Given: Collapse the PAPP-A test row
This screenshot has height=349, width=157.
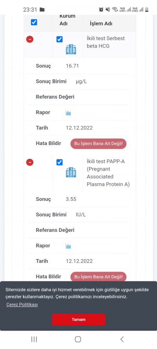Looking at the screenshot, I should (x=30, y=162).
